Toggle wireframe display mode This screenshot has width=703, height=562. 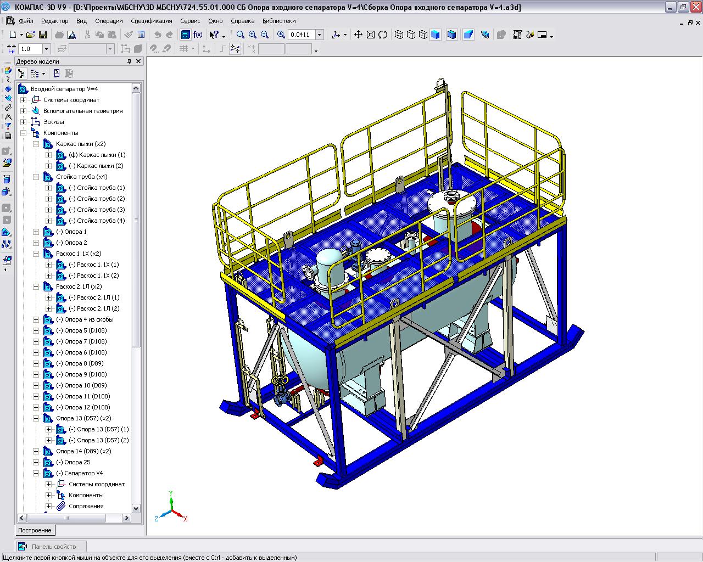coord(399,35)
